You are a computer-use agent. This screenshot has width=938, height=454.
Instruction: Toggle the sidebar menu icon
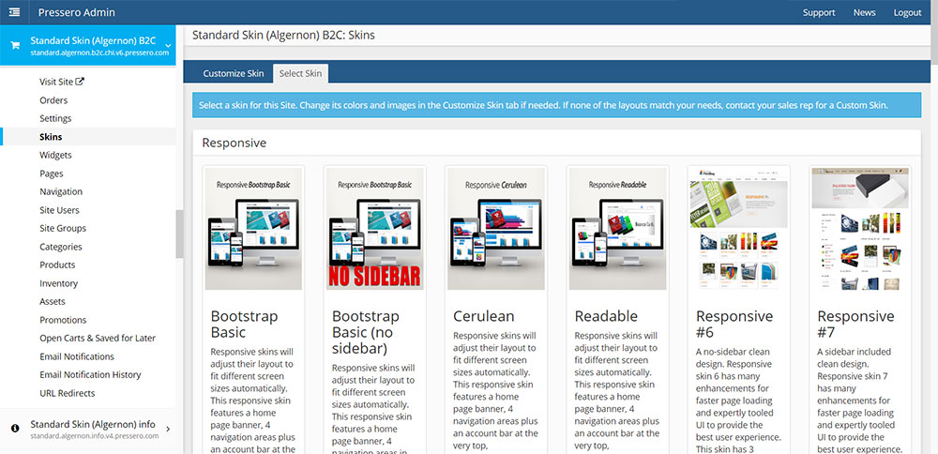tap(14, 12)
